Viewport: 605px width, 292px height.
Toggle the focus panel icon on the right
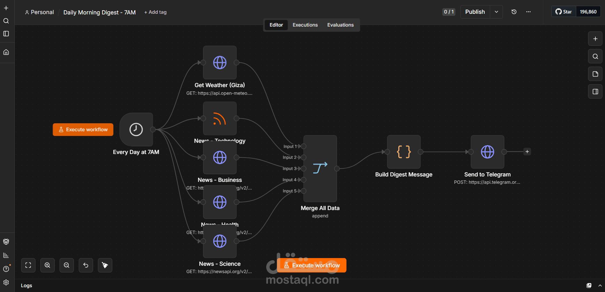[595, 92]
